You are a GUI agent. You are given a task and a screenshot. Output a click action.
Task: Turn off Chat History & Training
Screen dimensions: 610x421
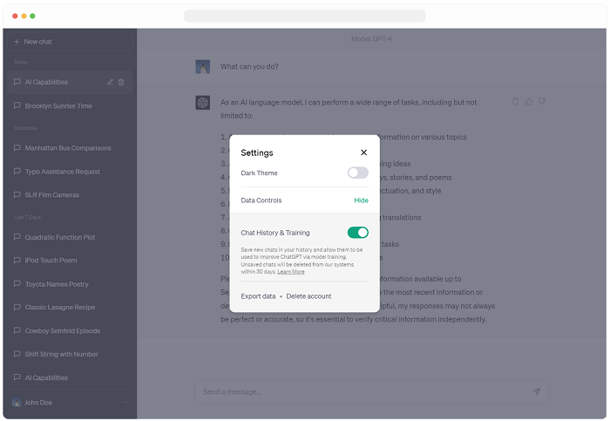[357, 233]
